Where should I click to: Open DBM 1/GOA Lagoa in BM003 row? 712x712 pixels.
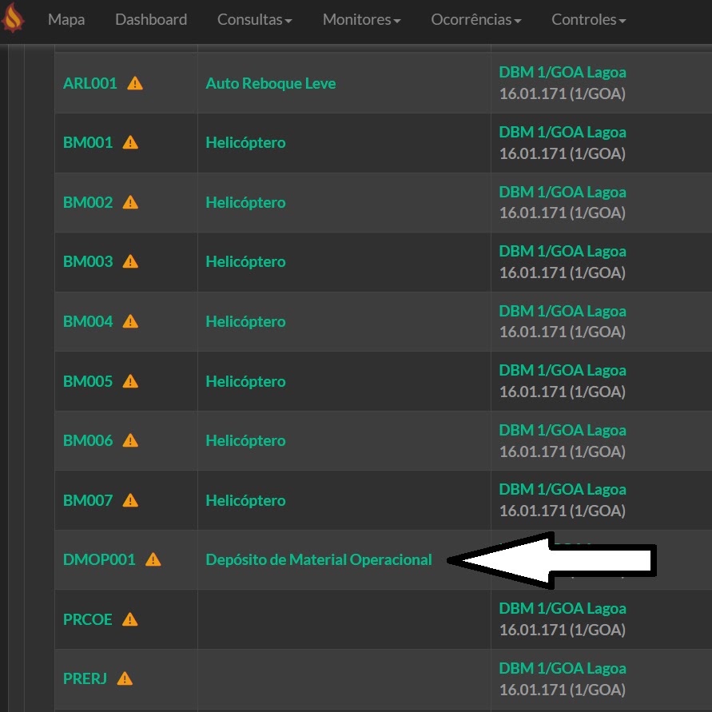562,251
